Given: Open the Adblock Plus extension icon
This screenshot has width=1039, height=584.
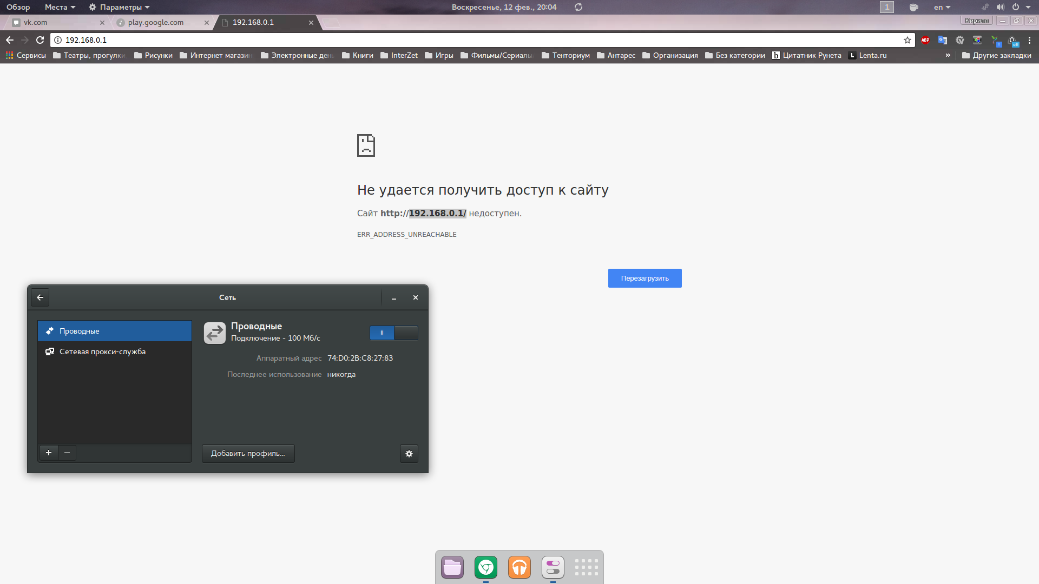Looking at the screenshot, I should point(925,40).
